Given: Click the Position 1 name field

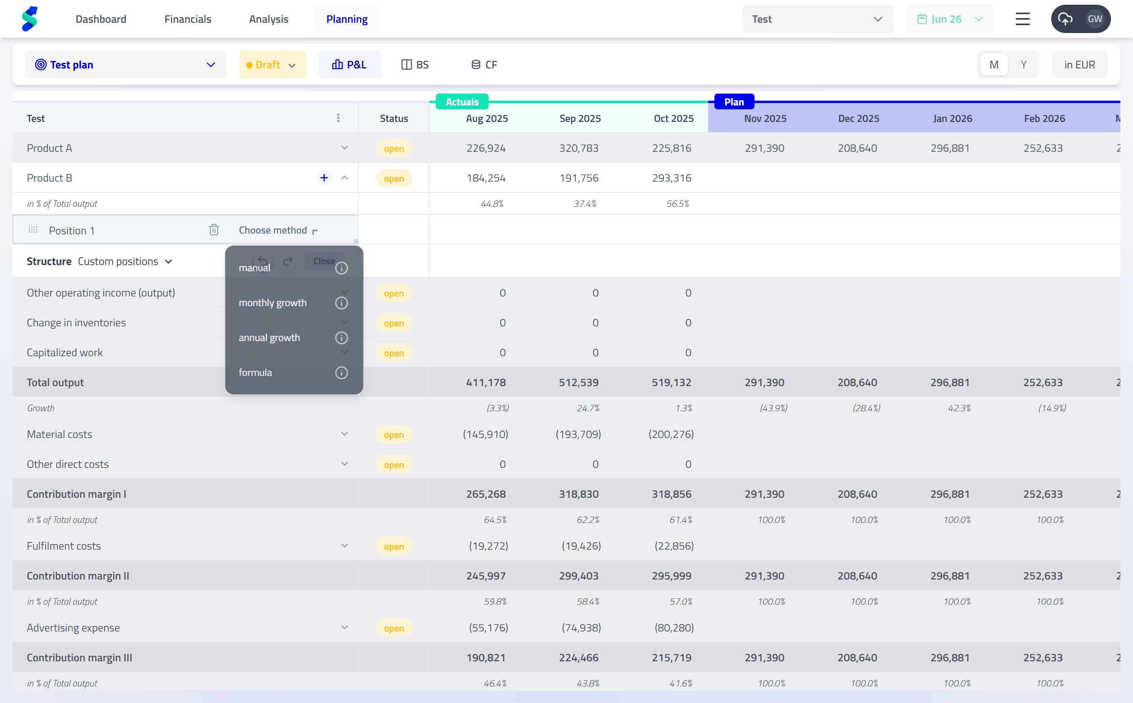Looking at the screenshot, I should coord(72,231).
